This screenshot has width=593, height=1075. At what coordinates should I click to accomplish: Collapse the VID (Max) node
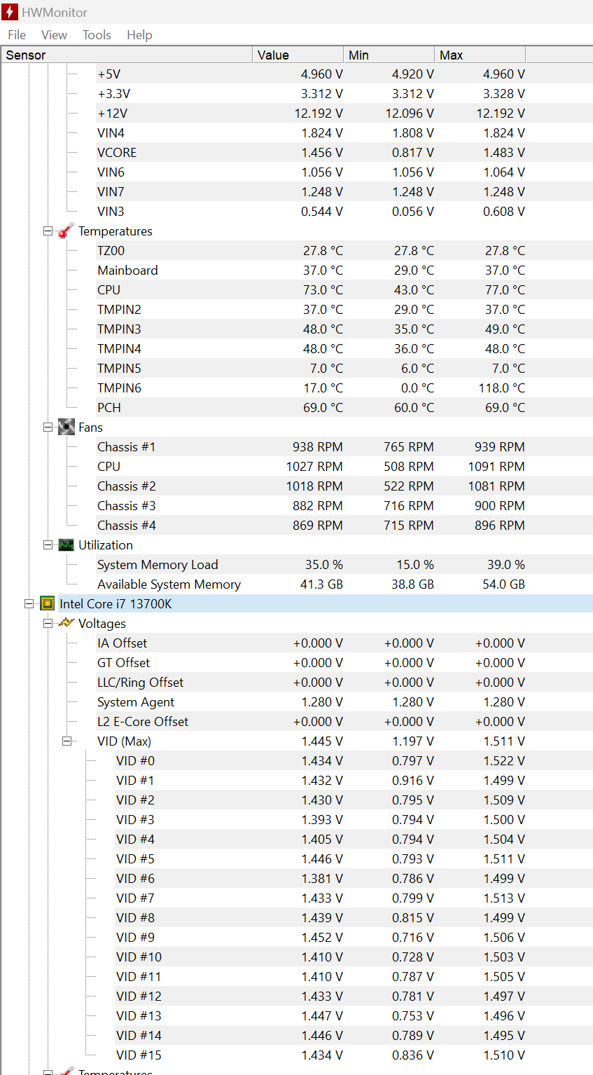(x=67, y=741)
